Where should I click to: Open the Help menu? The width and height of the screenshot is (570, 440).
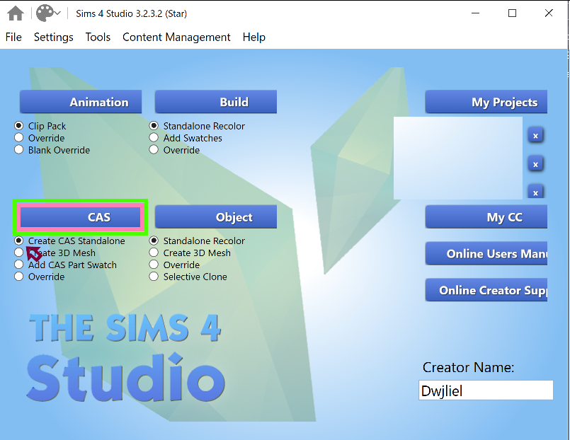pyautogui.click(x=254, y=37)
